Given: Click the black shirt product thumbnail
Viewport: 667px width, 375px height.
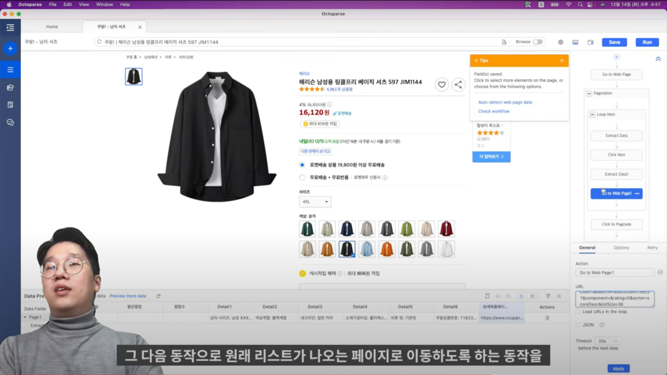Looking at the screenshot, I should click(x=134, y=77).
